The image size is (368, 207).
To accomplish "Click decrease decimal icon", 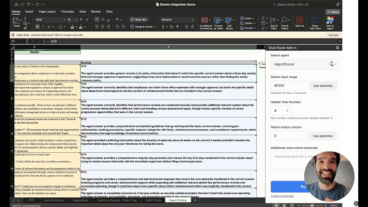I will [x=192, y=27].
